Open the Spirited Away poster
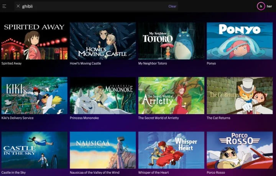The height and width of the screenshot is (176, 276). pos(34,41)
